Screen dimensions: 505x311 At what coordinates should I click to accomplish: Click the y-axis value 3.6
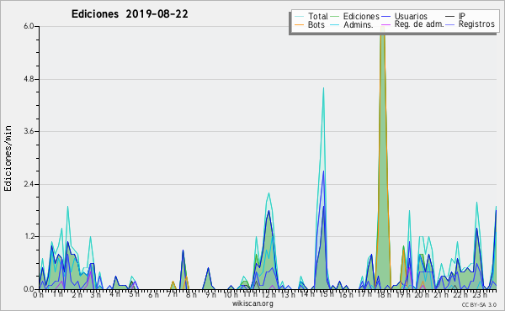click(x=29, y=131)
